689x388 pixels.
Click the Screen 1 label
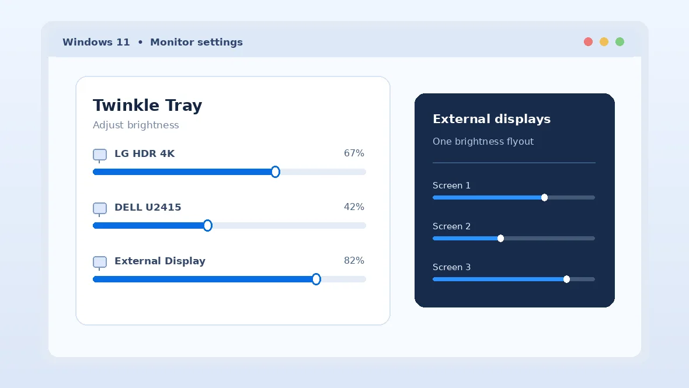click(x=451, y=185)
